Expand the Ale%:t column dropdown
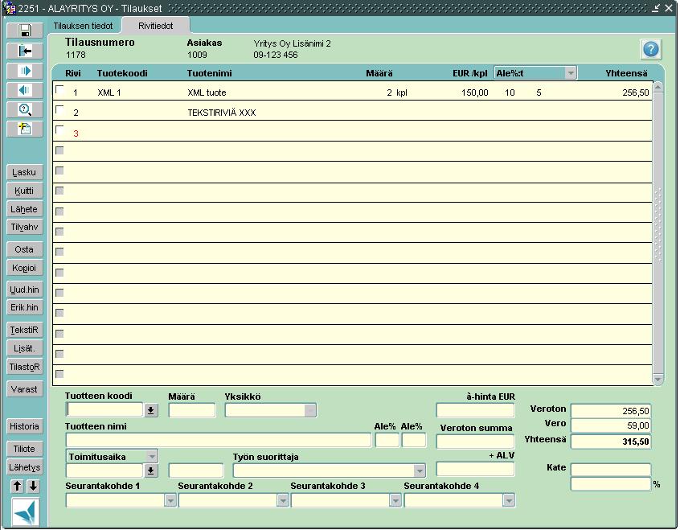Viewport: 680px width, 530px height. 570,73
